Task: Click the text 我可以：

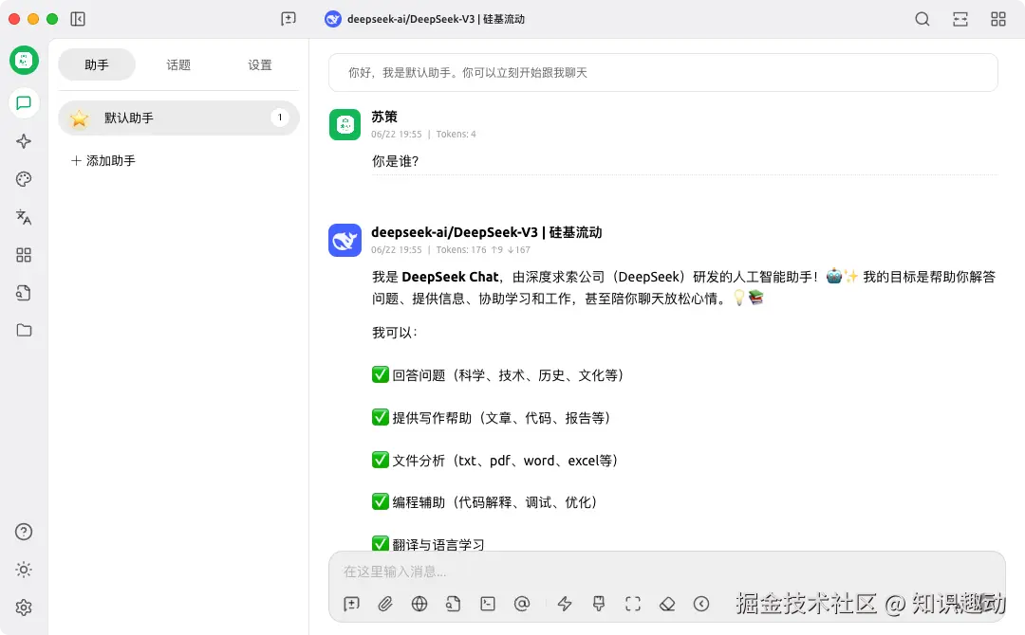Action: 395,333
